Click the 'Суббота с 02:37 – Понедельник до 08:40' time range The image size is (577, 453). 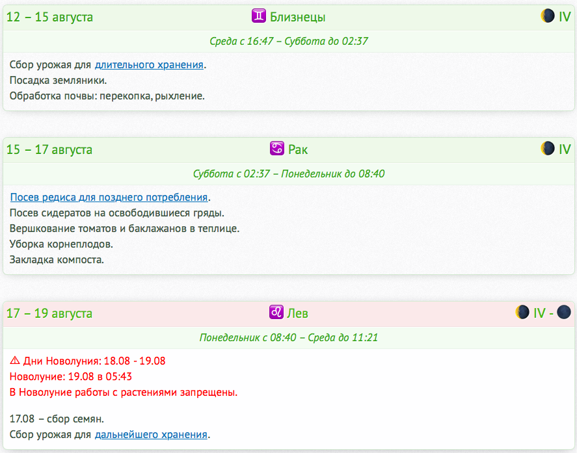(289, 174)
